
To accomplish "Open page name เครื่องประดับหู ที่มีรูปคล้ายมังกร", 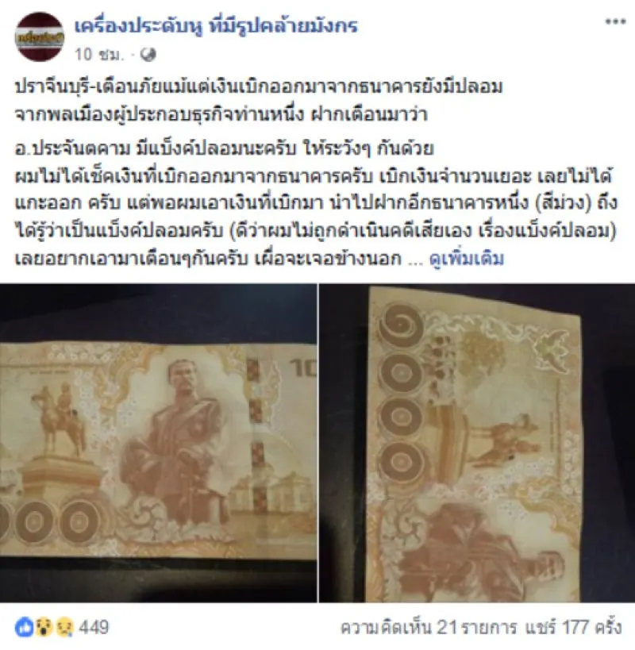I will pyautogui.click(x=216, y=25).
